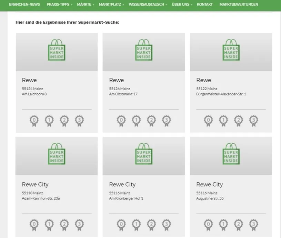Click the address Adam-Karrillon-Str. 23a
281x238 pixels.
[41, 198]
